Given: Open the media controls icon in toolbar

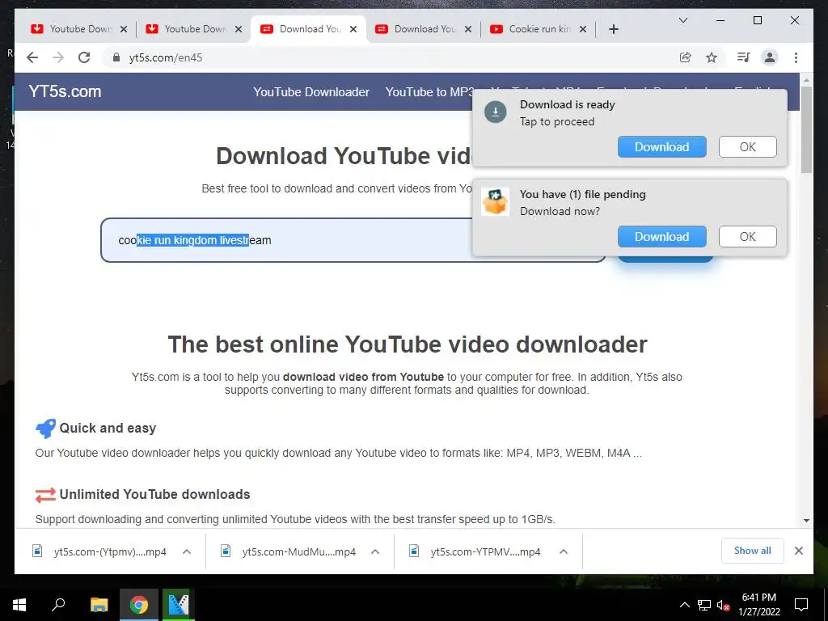Looking at the screenshot, I should click(x=744, y=57).
